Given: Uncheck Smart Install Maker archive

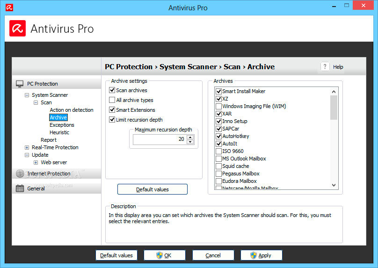Looking at the screenshot, I should [x=218, y=91].
